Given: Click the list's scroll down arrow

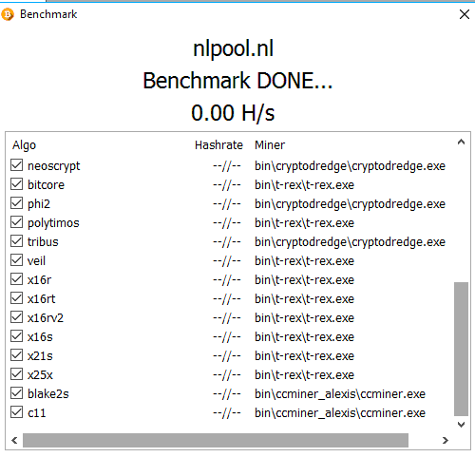Looking at the screenshot, I should point(461,425).
